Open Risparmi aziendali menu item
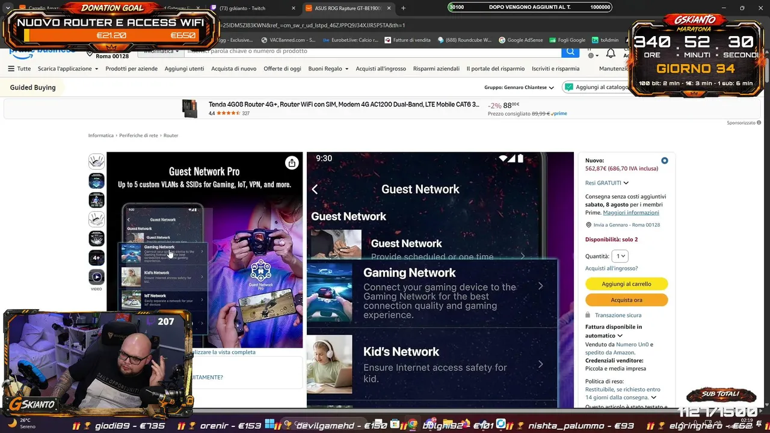Screen dimensions: 770x433 [436, 69]
